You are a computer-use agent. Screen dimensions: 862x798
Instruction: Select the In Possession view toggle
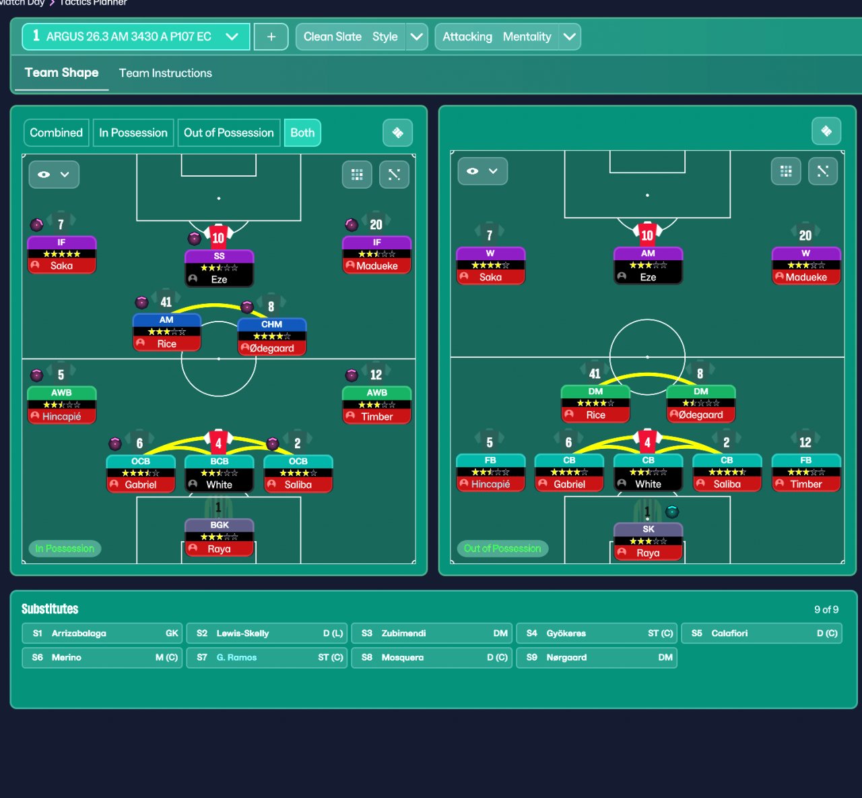(133, 133)
